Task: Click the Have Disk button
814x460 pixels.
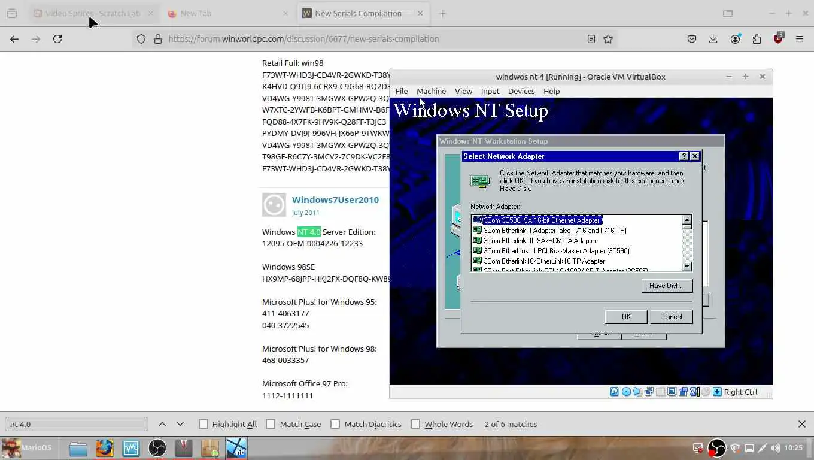Action: click(667, 286)
